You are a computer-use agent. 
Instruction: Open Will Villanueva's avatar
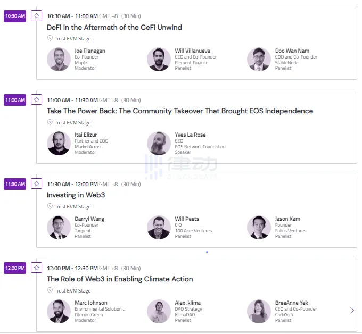(159, 60)
